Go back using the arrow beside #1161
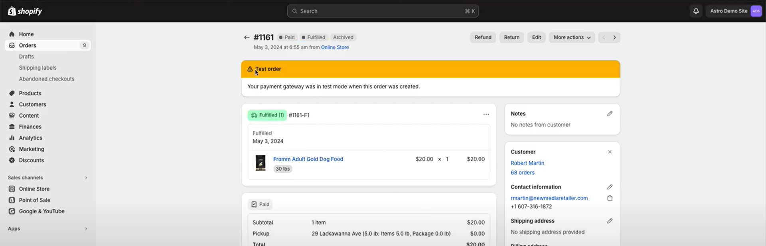 247,37
